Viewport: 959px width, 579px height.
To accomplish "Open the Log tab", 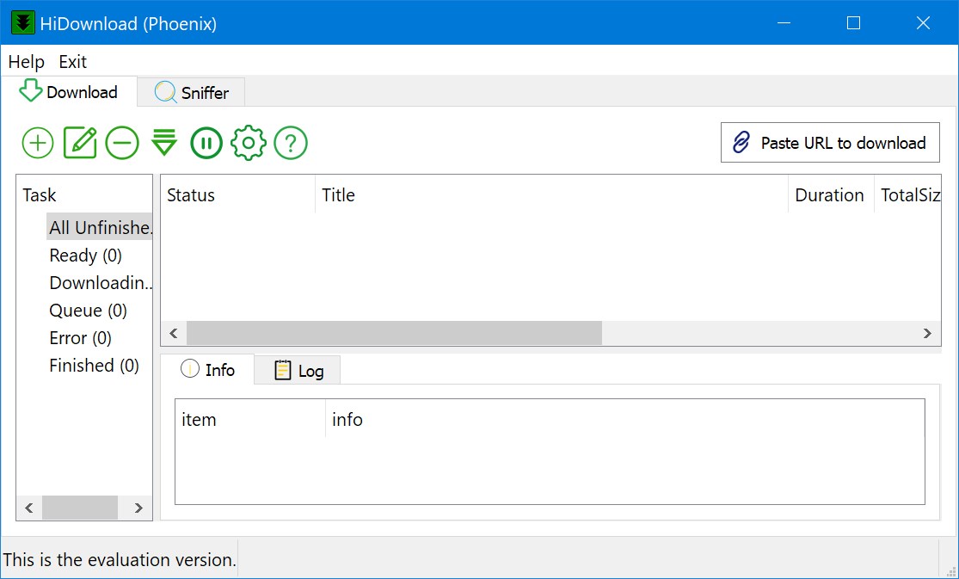I will tap(298, 371).
